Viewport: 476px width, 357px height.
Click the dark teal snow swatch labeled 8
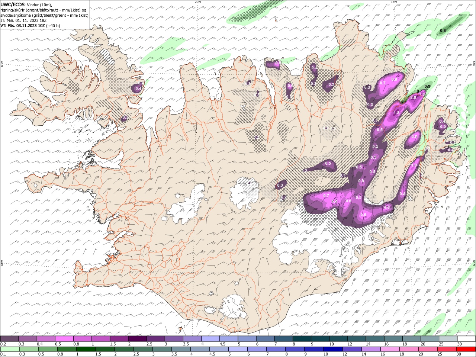[302, 339]
